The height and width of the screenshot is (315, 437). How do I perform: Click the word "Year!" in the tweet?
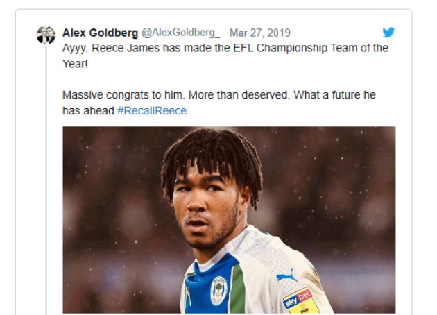pyautogui.click(x=76, y=63)
